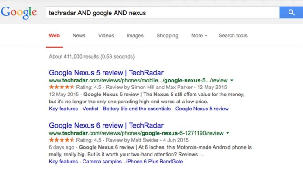Click inside the search query field

(x=162, y=13)
